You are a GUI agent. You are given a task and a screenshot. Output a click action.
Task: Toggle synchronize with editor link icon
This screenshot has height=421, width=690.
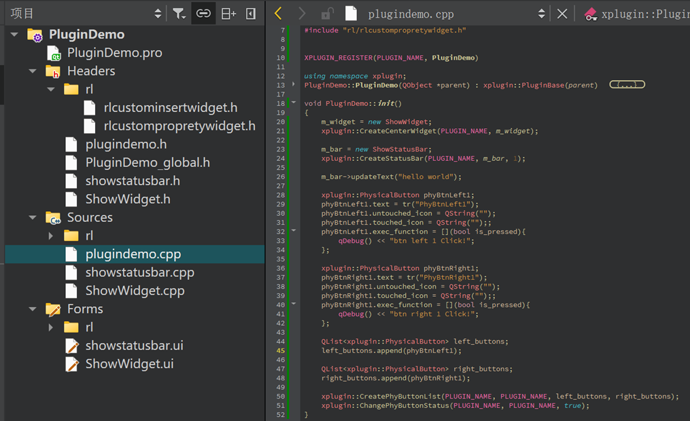pyautogui.click(x=203, y=14)
